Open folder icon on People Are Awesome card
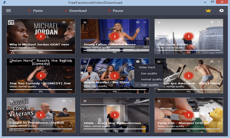The height and width of the screenshot is (138, 230). (x=159, y=62)
